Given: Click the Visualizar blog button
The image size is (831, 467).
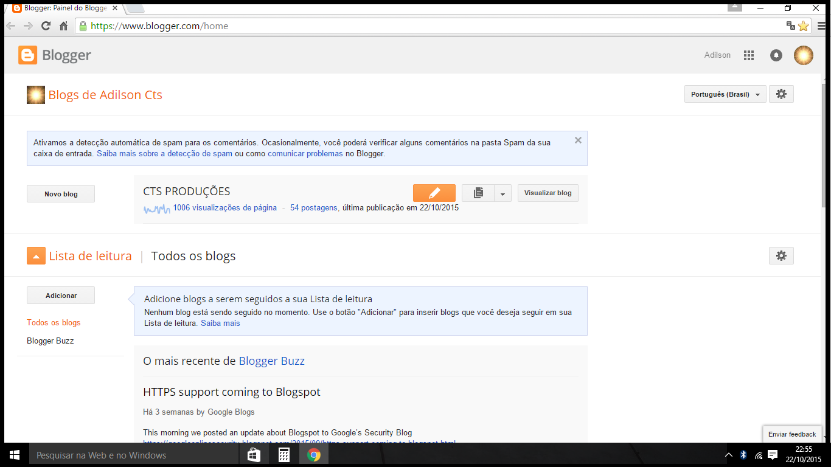Looking at the screenshot, I should [x=548, y=193].
